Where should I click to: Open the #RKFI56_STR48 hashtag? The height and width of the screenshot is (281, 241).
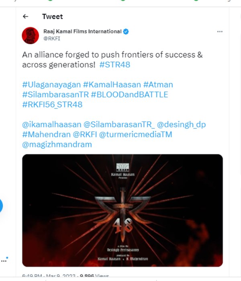pyautogui.click(x=52, y=105)
